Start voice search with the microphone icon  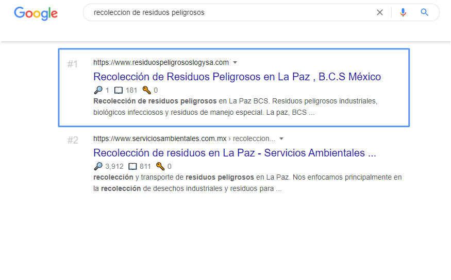pyautogui.click(x=403, y=12)
